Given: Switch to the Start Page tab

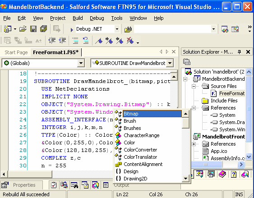Looking at the screenshot, I should click(x=16, y=52).
